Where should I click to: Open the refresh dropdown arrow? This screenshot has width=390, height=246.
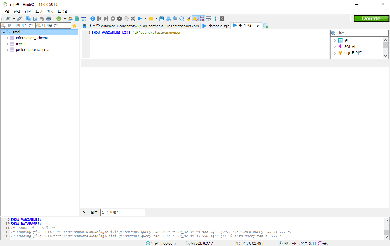point(65,19)
